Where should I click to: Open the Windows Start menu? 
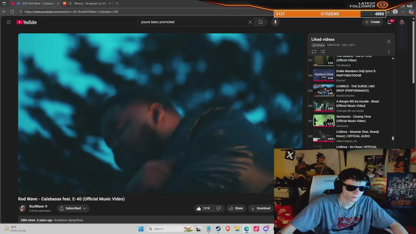pyautogui.click(x=141, y=229)
